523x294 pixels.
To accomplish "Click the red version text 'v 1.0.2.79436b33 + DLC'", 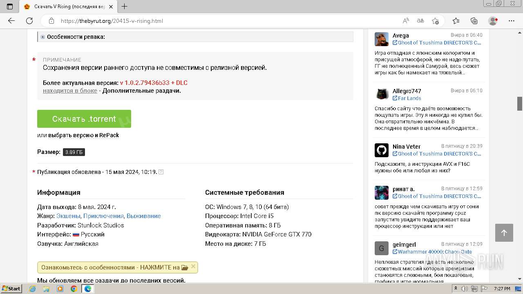I will click(154, 82).
